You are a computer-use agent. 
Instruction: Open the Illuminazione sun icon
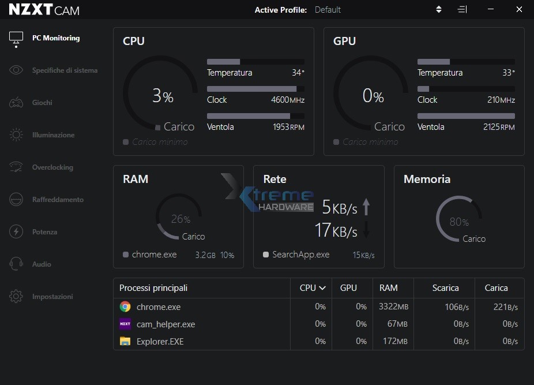click(x=16, y=135)
